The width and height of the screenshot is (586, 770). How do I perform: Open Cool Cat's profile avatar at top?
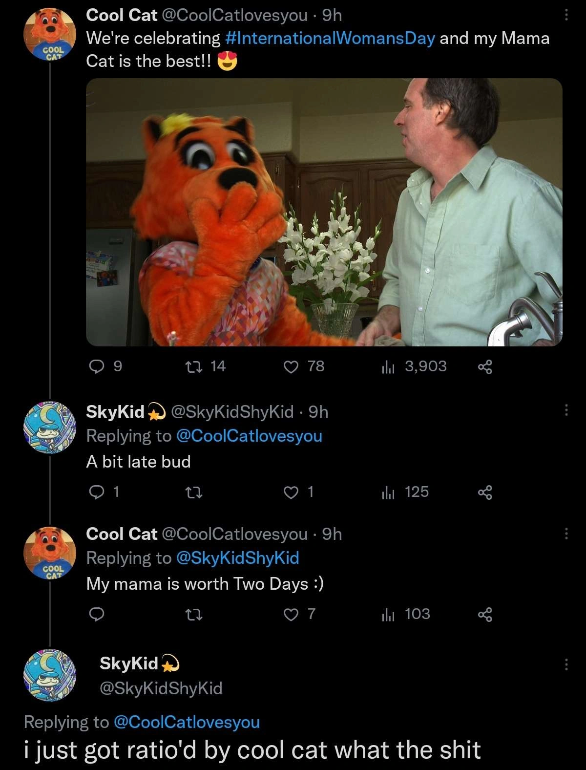(x=50, y=34)
